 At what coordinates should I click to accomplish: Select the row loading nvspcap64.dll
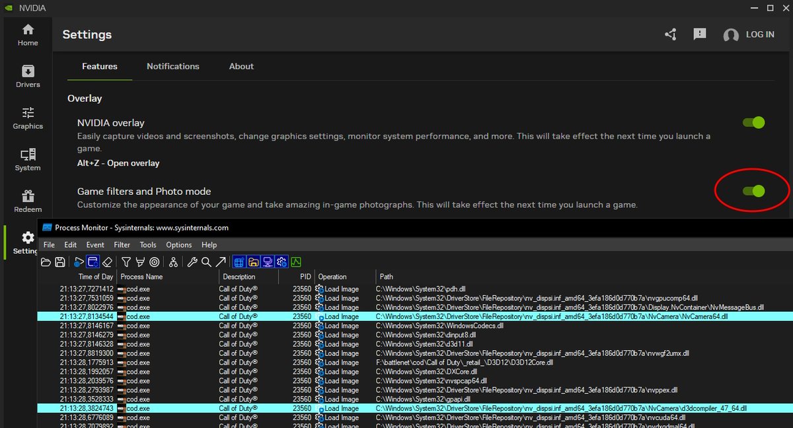415,381
